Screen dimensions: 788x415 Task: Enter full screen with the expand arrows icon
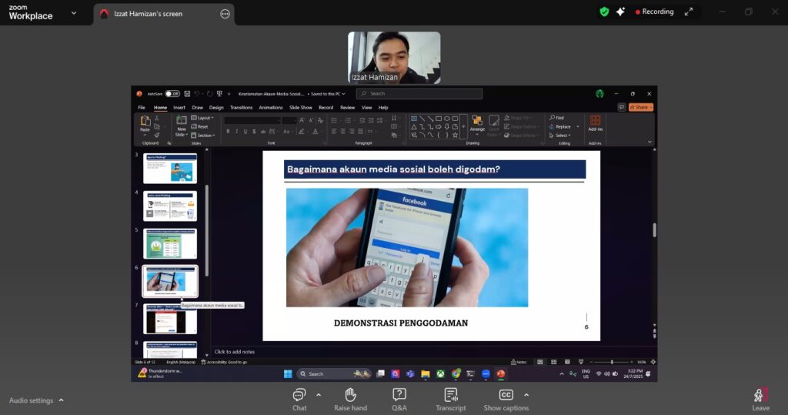click(x=689, y=12)
